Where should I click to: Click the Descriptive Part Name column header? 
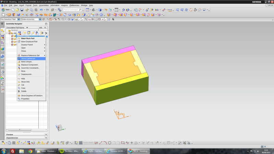[22, 28]
